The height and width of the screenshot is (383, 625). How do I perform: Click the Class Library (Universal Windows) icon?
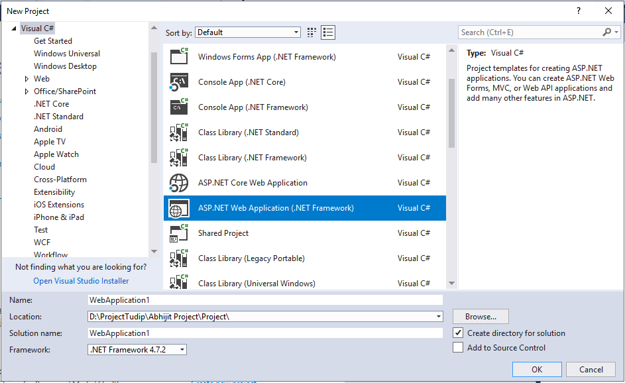(x=179, y=283)
